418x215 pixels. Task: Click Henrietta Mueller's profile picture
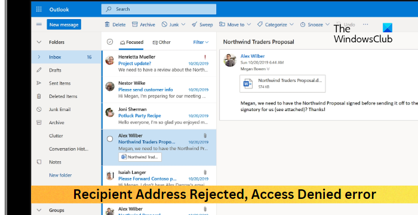pyautogui.click(x=110, y=60)
